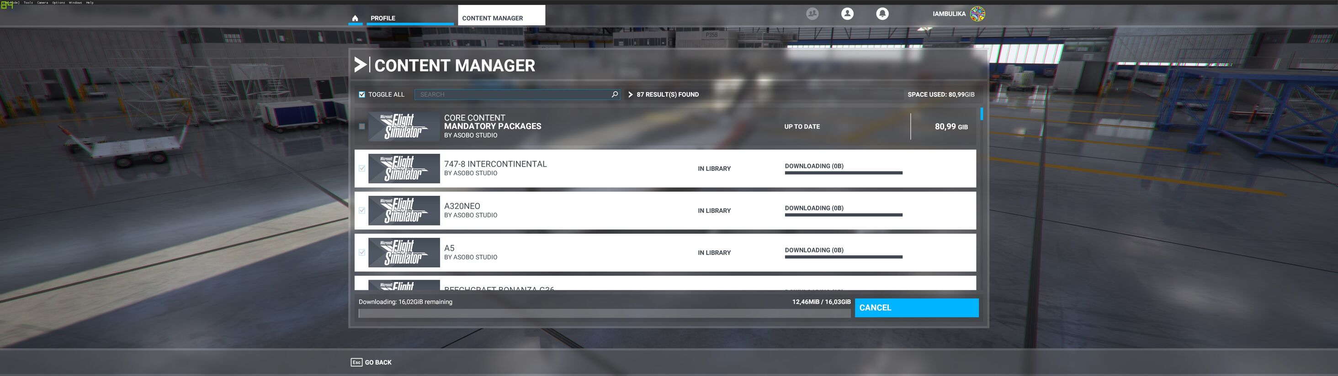This screenshot has width=1338, height=376.
Task: Select the 747-8 INTERCONTINENTAL title
Action: (x=495, y=164)
